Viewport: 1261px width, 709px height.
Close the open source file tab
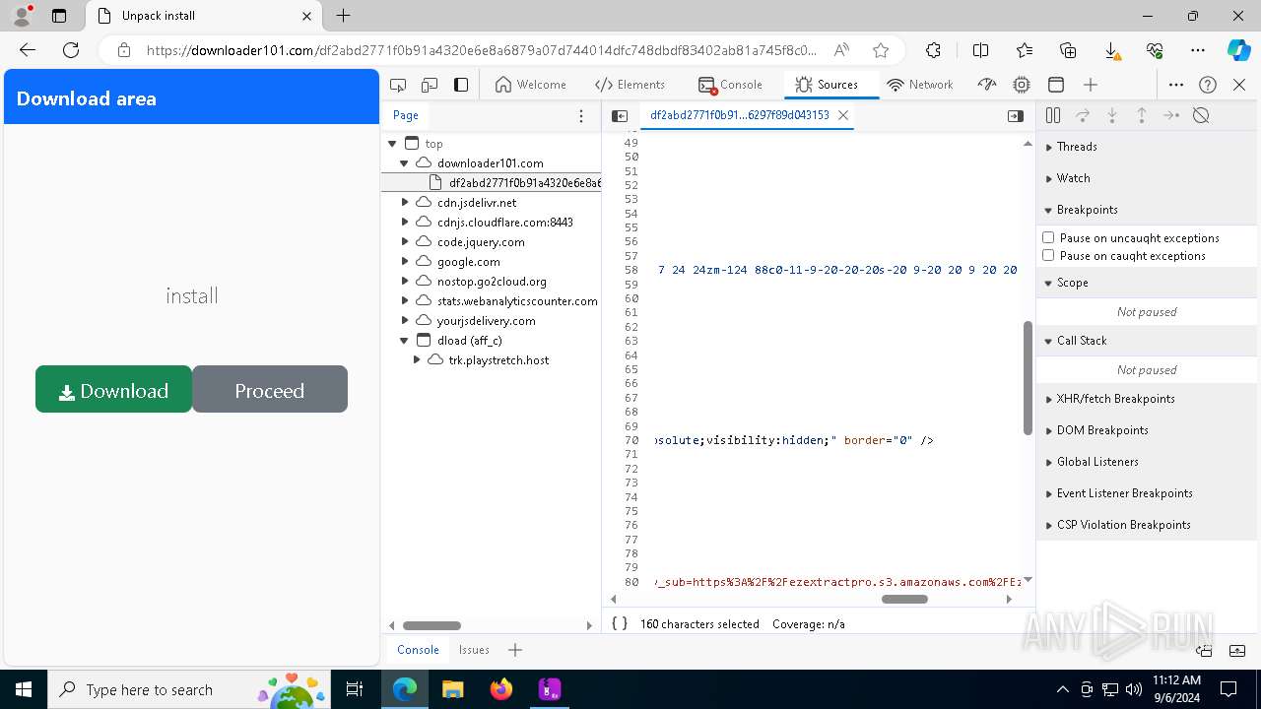(843, 115)
